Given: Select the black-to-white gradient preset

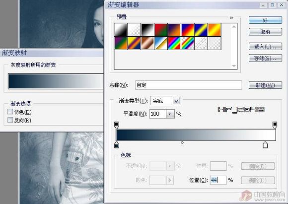Looking at the screenshot, I should click(147, 30).
